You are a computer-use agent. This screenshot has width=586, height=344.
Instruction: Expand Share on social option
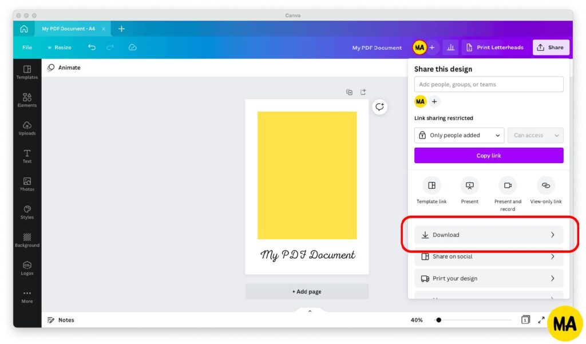489,256
